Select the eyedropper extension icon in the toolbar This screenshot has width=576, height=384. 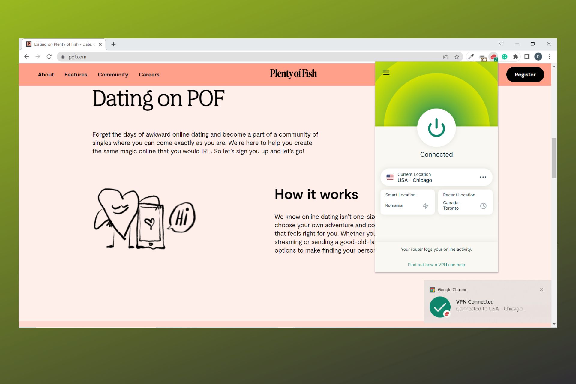[471, 57]
